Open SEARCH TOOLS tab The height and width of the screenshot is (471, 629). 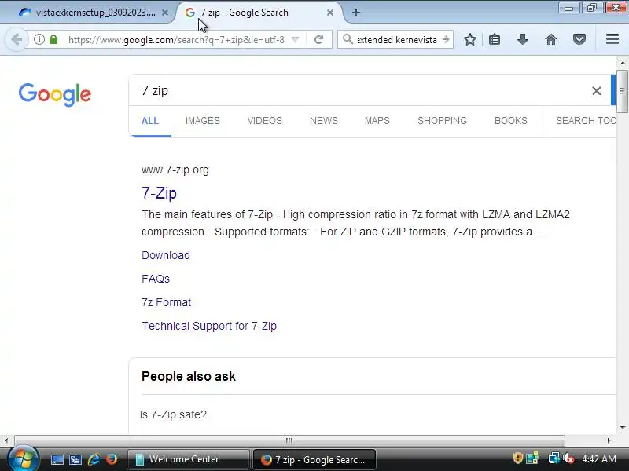[x=585, y=121]
